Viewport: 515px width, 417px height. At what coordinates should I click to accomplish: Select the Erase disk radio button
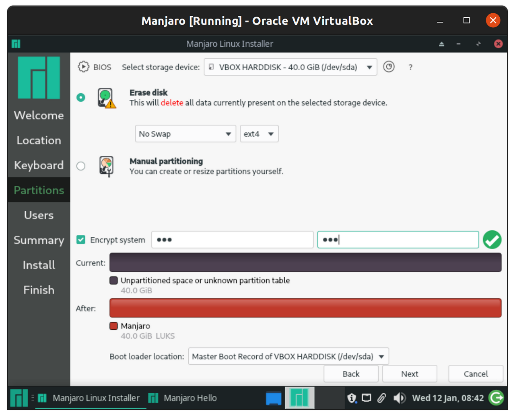[x=81, y=97]
